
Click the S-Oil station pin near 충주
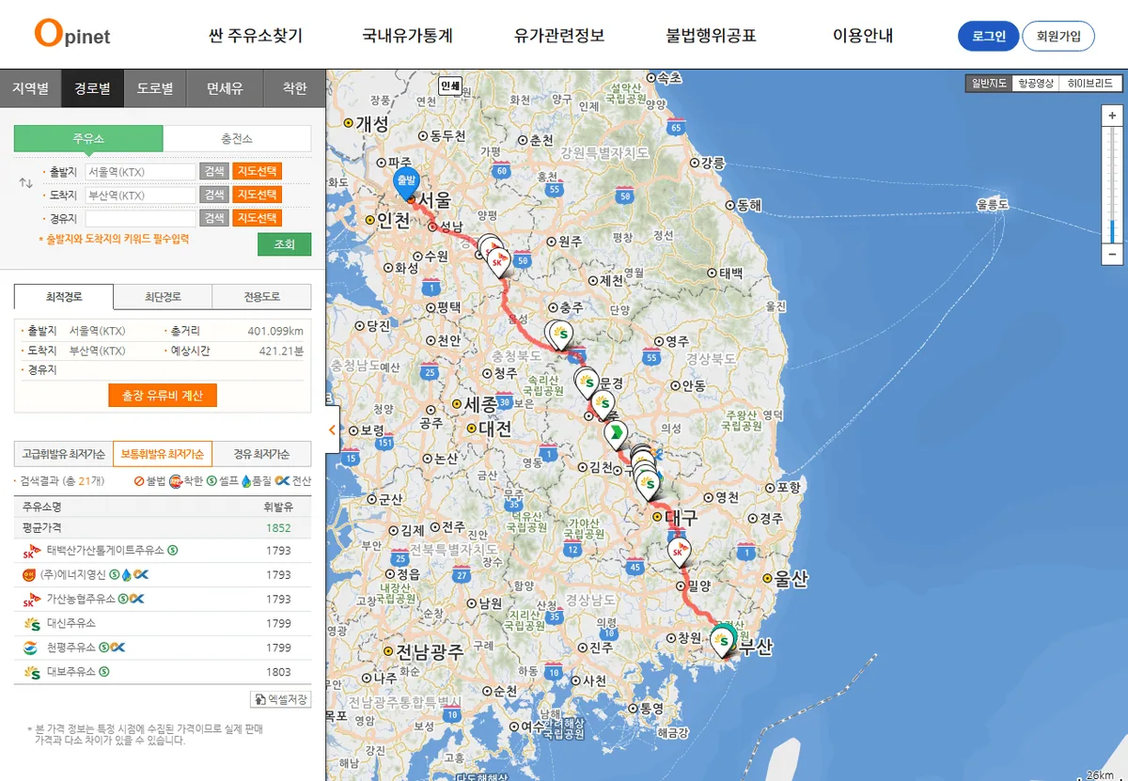pyautogui.click(x=561, y=334)
